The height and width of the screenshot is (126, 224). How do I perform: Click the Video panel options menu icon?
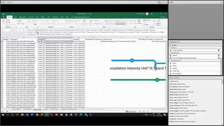(221, 2)
